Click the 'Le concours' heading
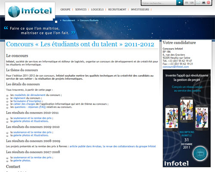 click(17, 55)
